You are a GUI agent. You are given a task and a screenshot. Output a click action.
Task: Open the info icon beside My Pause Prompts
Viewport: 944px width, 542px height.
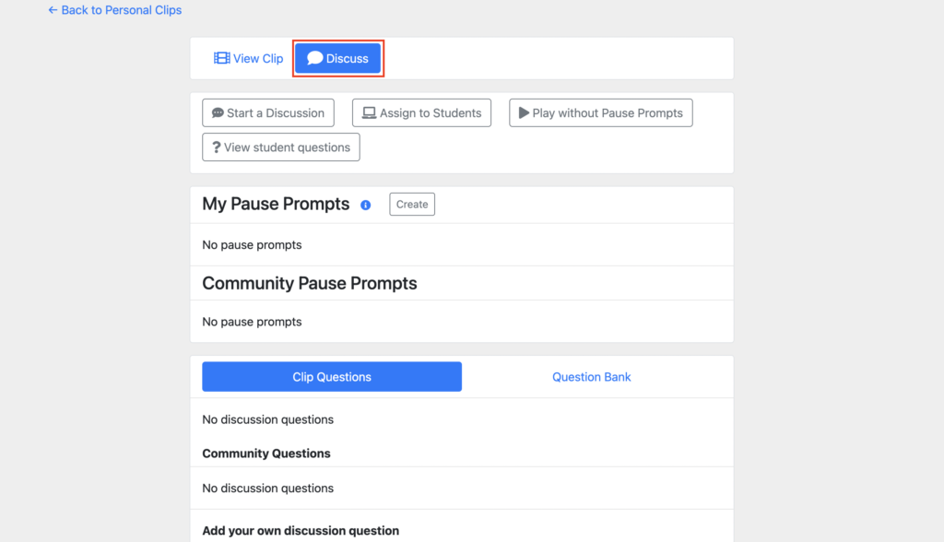click(365, 206)
